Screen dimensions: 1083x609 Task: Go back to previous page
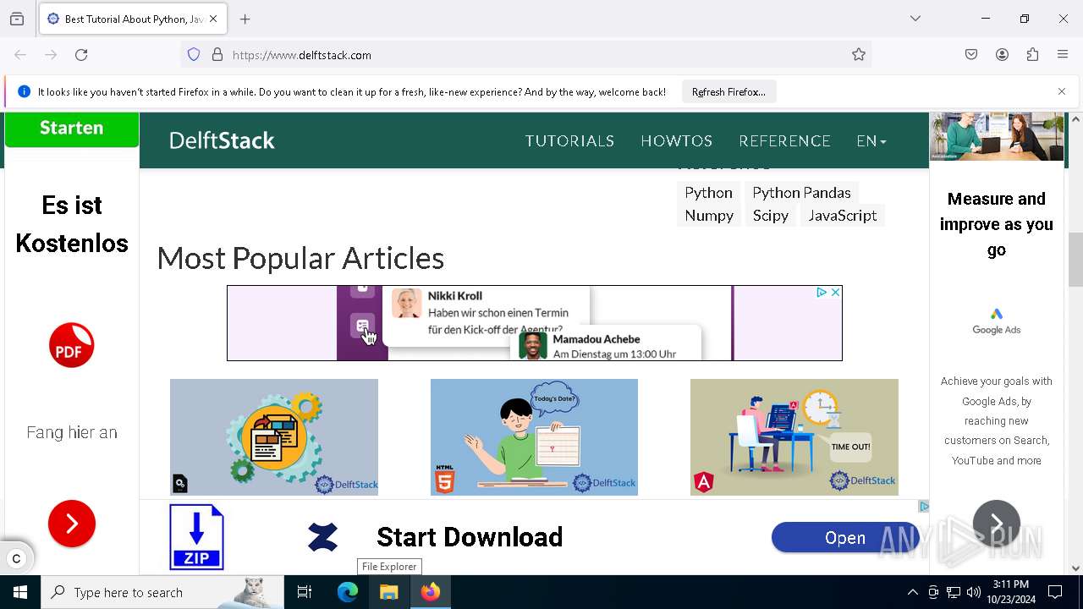pos(20,54)
